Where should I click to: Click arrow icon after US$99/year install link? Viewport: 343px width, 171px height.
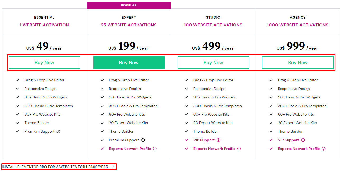coord(113,167)
